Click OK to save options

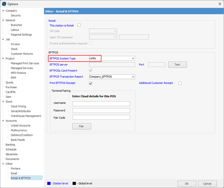187,183
